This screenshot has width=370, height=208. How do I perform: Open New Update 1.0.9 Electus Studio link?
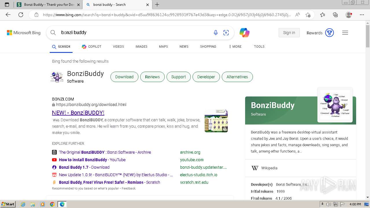click(116, 175)
